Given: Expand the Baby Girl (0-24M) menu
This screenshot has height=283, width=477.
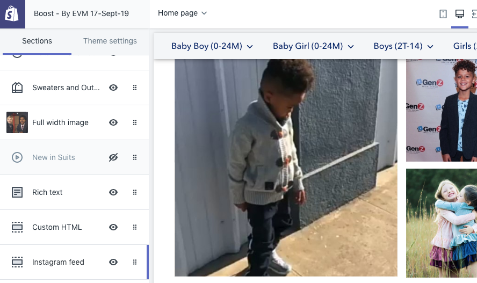Looking at the screenshot, I should pos(313,46).
